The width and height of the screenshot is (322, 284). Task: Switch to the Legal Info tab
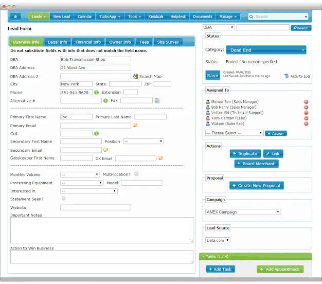point(58,42)
